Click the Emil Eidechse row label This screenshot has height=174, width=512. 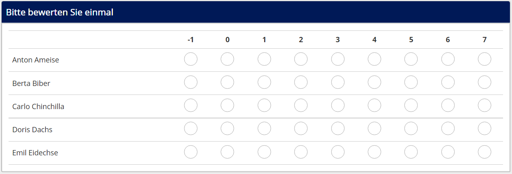35,153
